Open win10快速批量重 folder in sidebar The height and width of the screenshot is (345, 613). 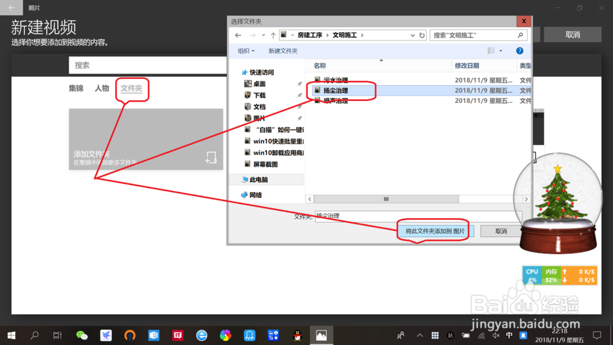click(x=274, y=142)
